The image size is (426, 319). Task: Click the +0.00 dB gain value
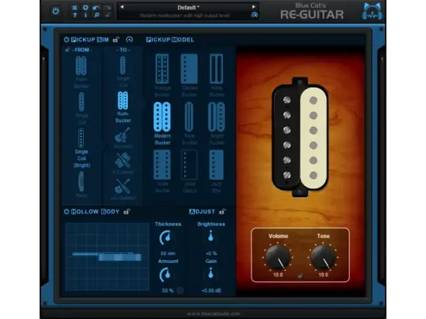click(x=212, y=291)
